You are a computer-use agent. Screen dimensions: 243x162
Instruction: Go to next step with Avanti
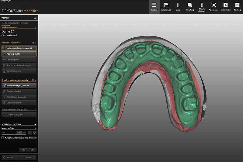pyautogui.click(x=29, y=157)
